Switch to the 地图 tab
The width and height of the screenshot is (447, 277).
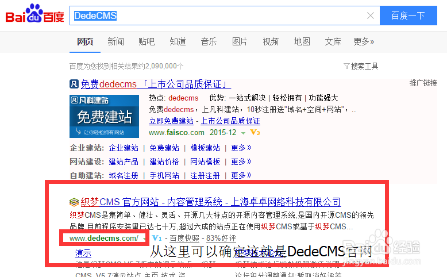[302, 41]
